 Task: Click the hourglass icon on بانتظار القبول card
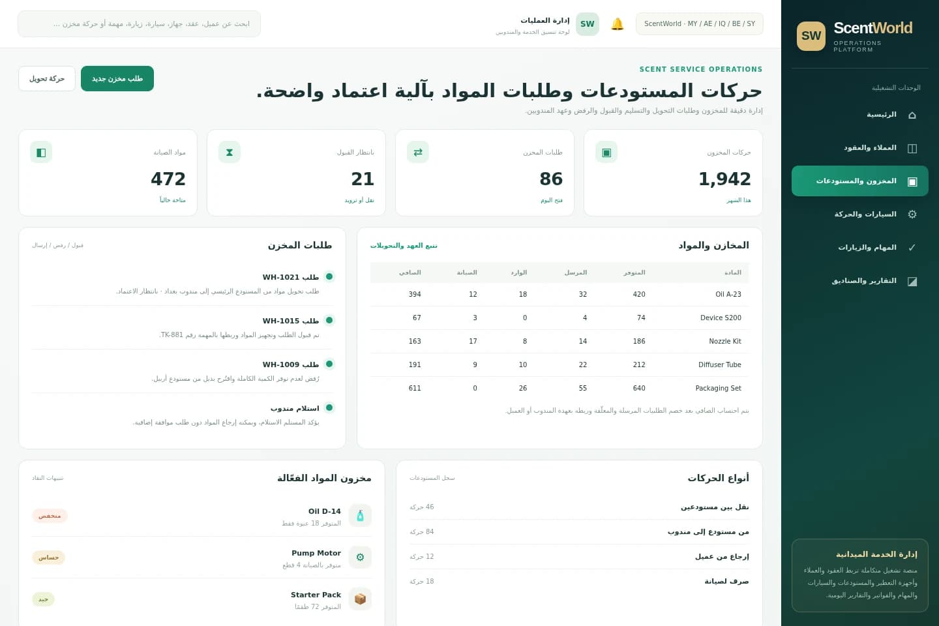(x=230, y=152)
